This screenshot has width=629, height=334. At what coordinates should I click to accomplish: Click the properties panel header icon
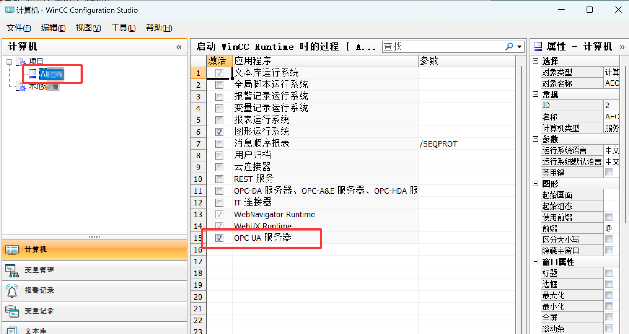coord(538,46)
